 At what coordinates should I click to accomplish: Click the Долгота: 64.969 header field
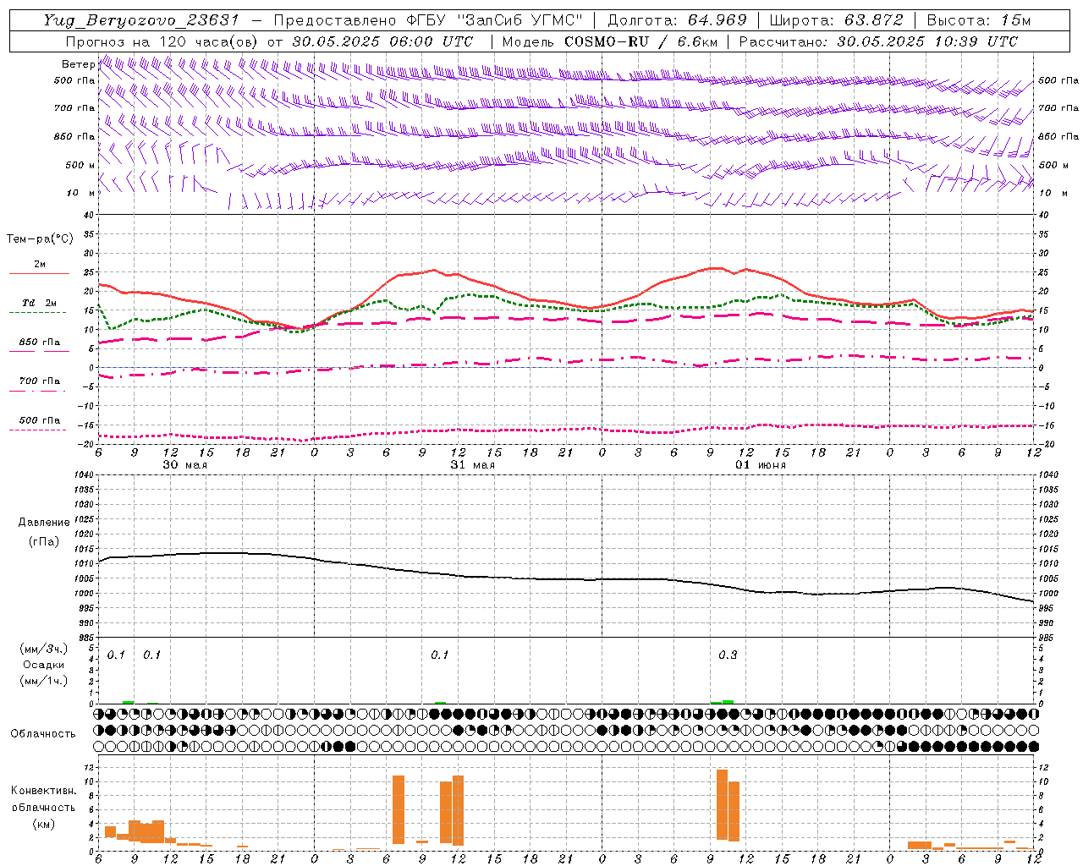pos(677,20)
